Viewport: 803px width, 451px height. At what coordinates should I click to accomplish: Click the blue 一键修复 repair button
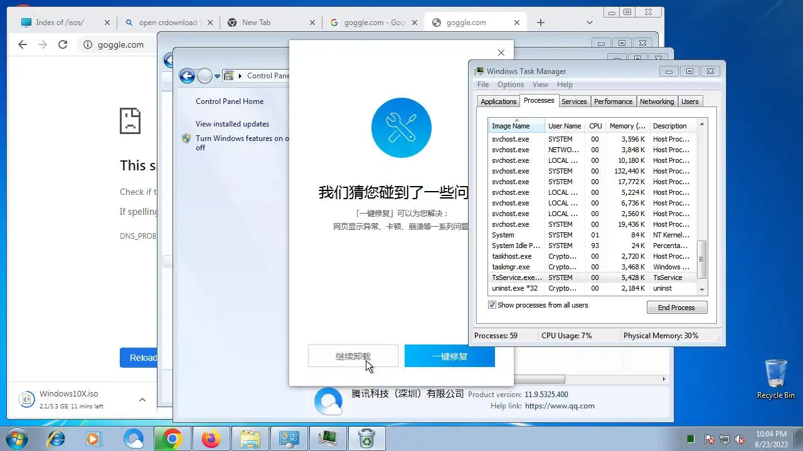click(x=450, y=356)
